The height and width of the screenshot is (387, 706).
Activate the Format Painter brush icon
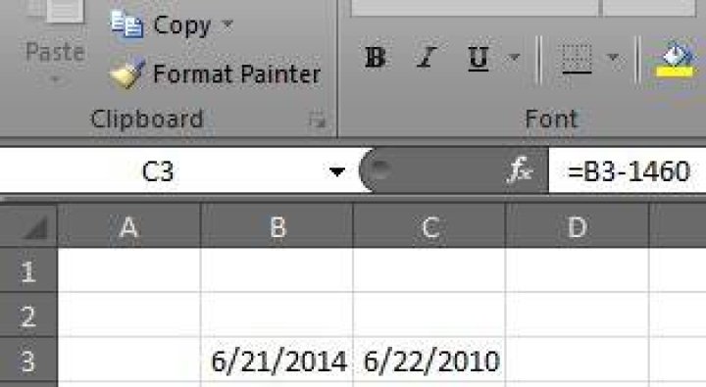tap(127, 73)
